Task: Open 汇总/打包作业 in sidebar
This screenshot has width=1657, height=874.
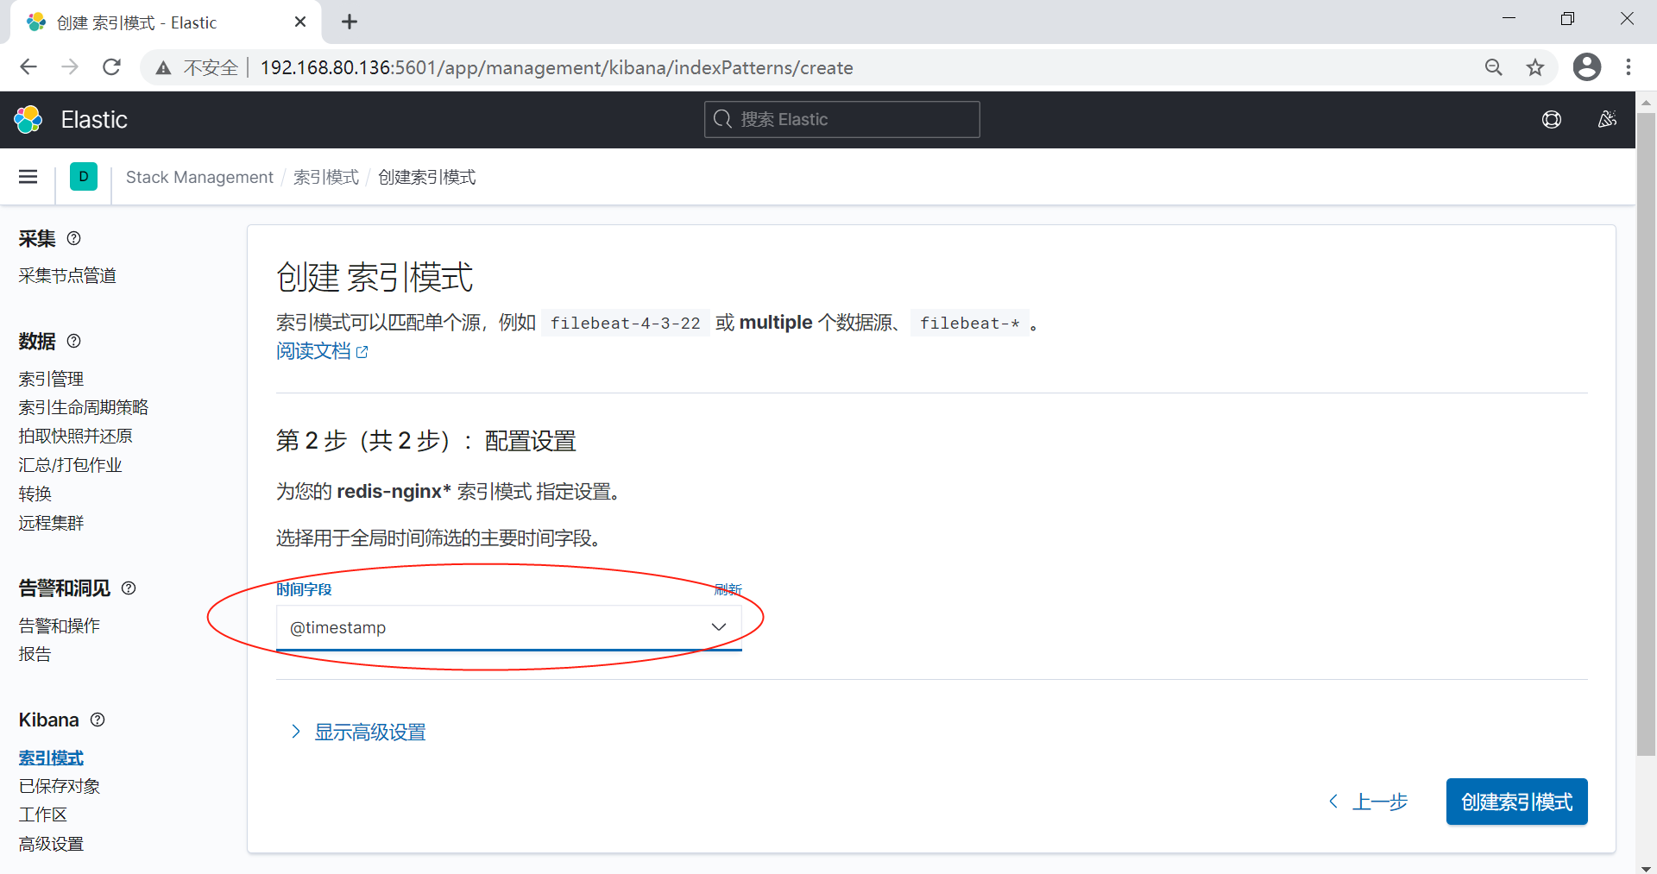Action: click(71, 465)
